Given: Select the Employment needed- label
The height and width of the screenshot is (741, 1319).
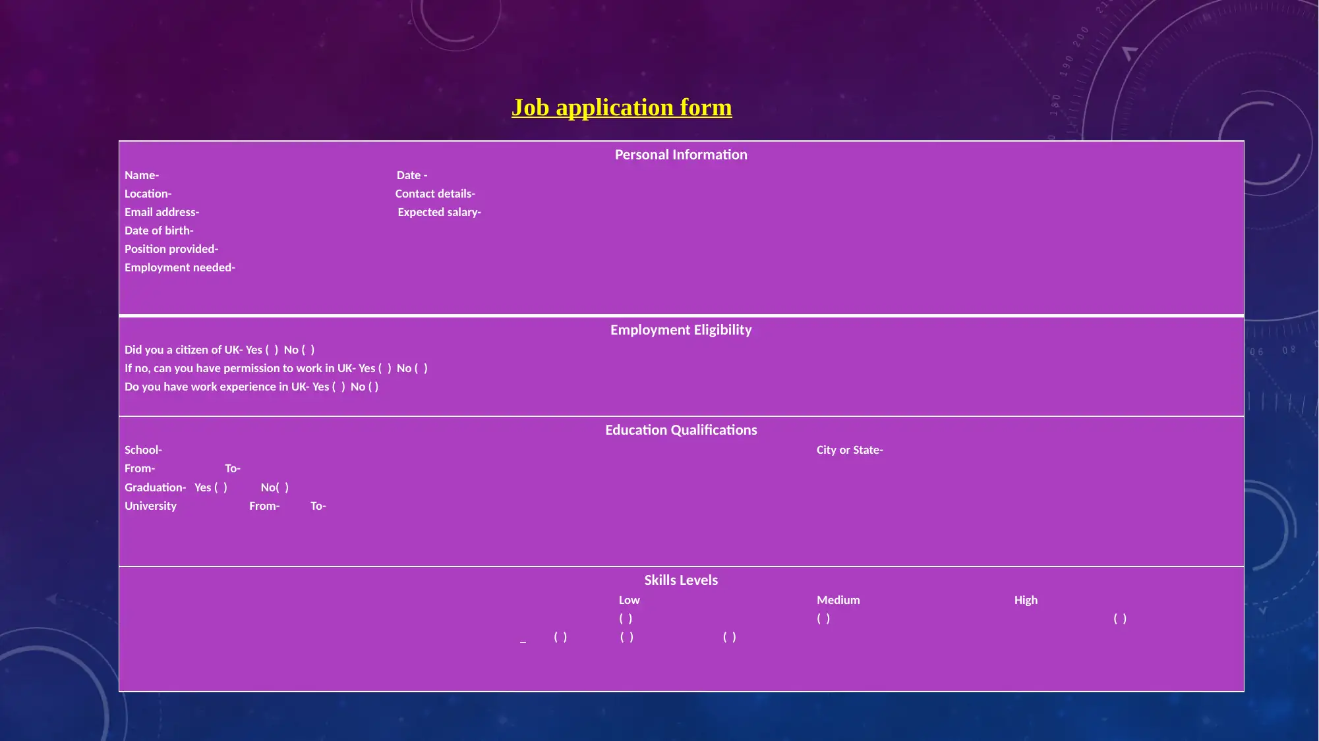Looking at the screenshot, I should (180, 267).
